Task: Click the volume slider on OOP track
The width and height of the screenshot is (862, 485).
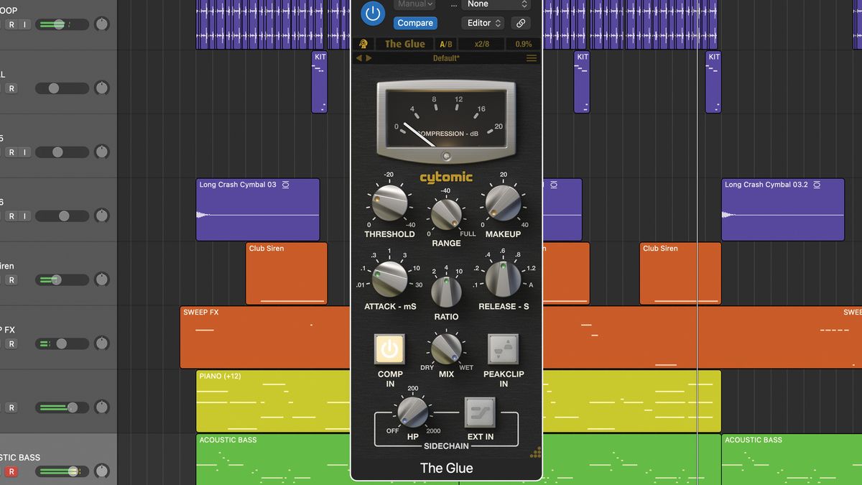Action: [x=62, y=24]
